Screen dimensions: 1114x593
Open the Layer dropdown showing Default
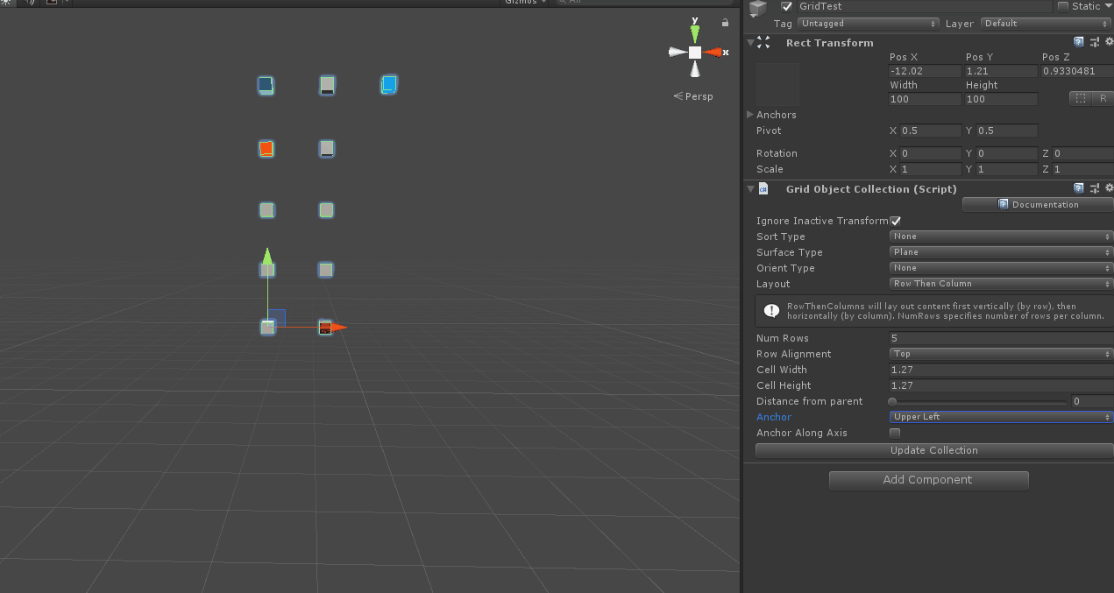tap(1047, 24)
